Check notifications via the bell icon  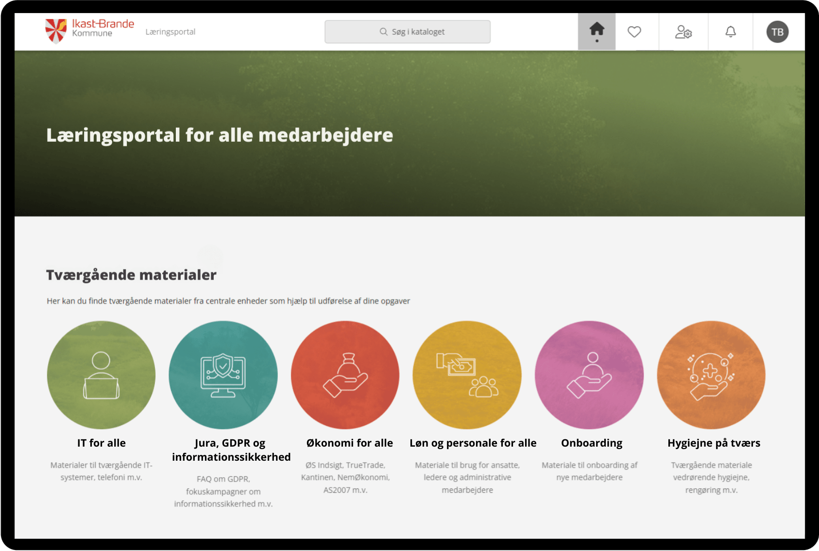click(731, 31)
